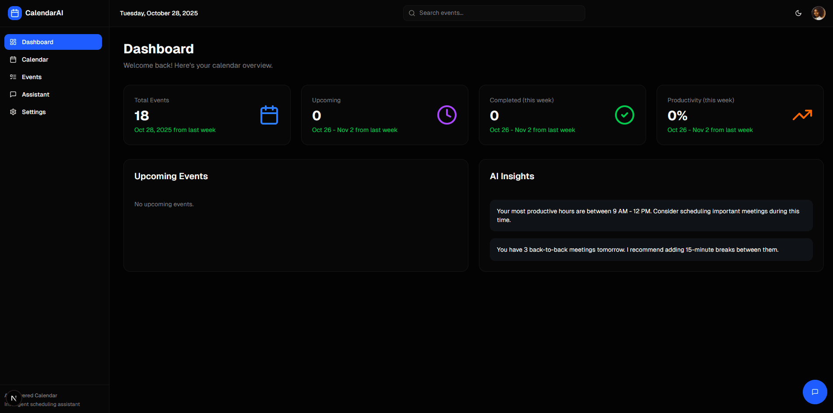Select the productive hours AI insight card

coord(651,215)
